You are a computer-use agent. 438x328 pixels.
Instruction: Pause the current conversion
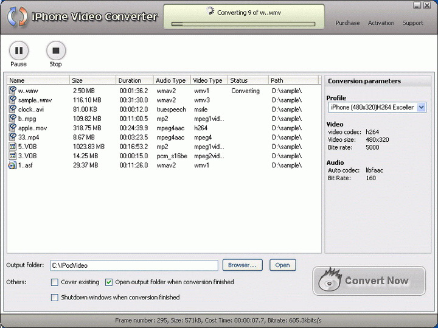click(x=19, y=51)
